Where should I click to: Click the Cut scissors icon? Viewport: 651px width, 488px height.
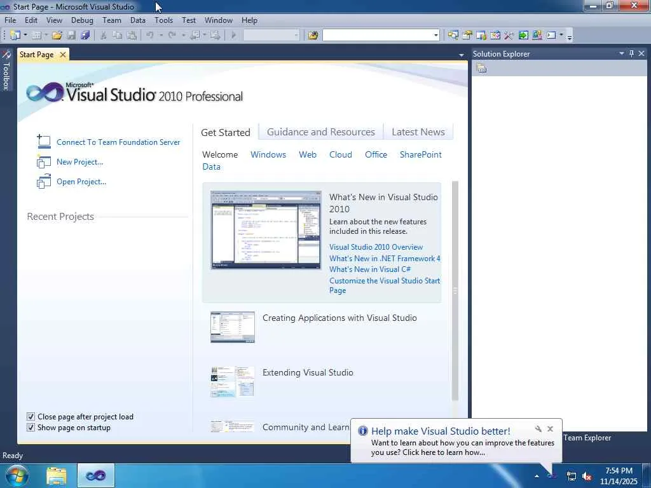(x=104, y=36)
